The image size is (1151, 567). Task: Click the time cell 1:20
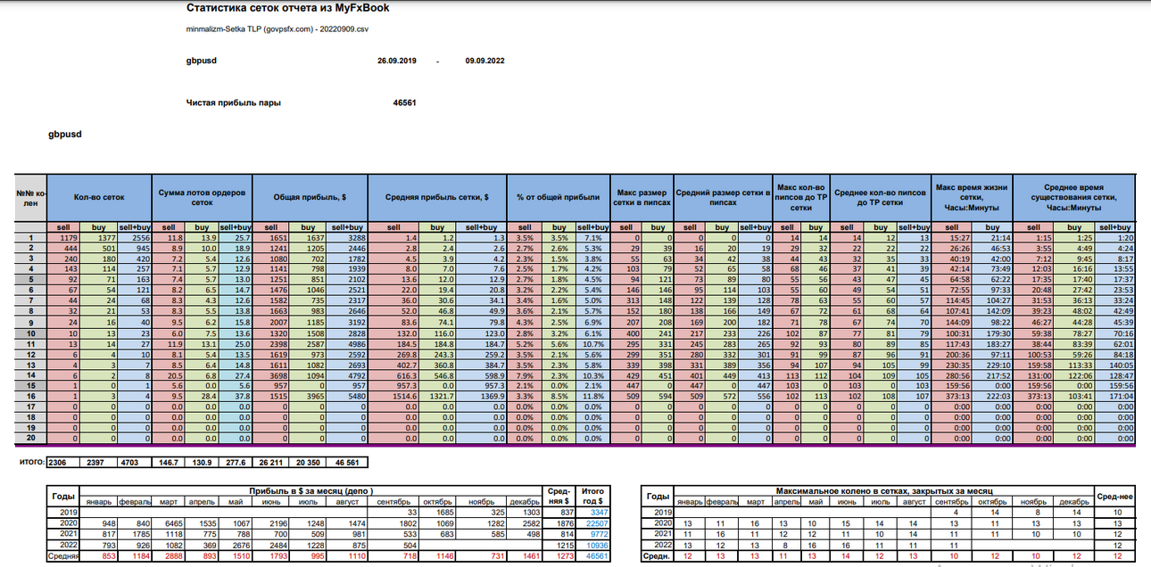[x=1115, y=238]
